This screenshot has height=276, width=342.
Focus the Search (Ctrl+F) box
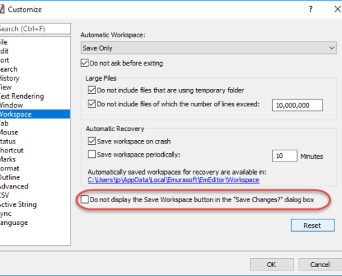click(x=35, y=28)
